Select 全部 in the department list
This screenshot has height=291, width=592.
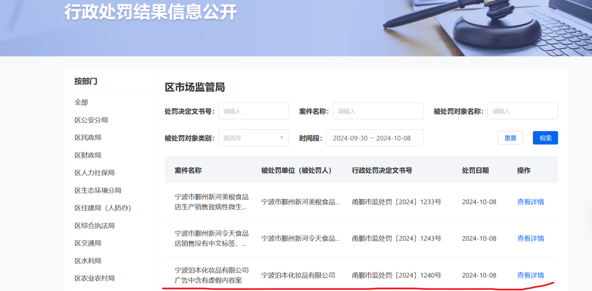pyautogui.click(x=81, y=102)
